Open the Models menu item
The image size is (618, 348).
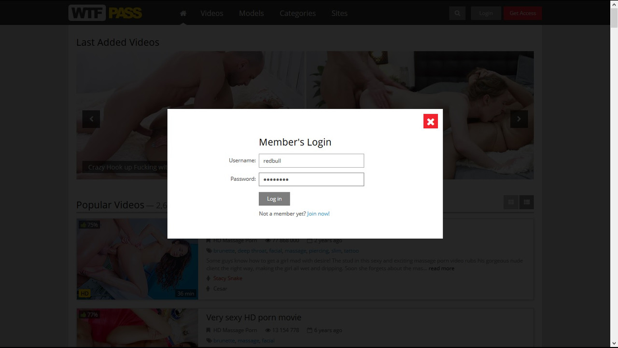click(252, 13)
